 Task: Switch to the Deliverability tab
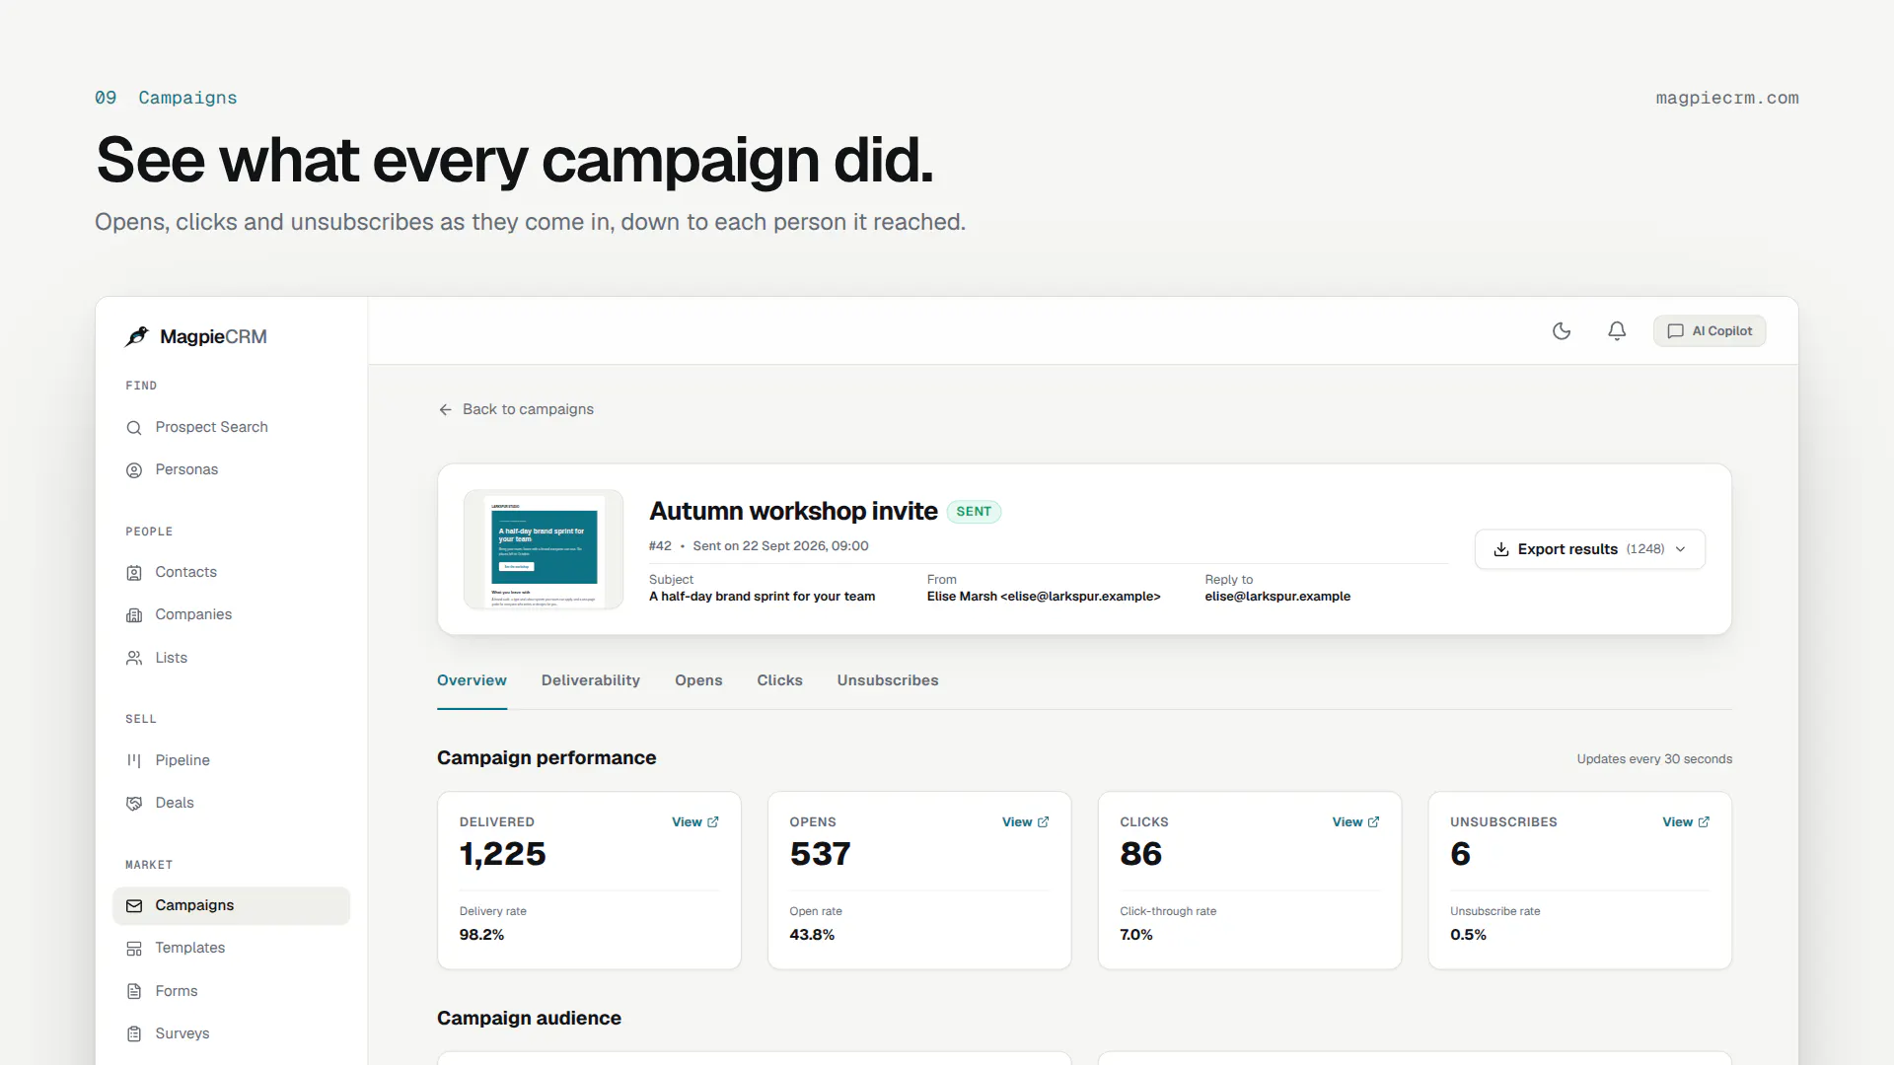590,680
